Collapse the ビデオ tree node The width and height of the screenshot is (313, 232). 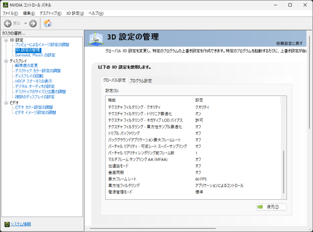point(6,102)
